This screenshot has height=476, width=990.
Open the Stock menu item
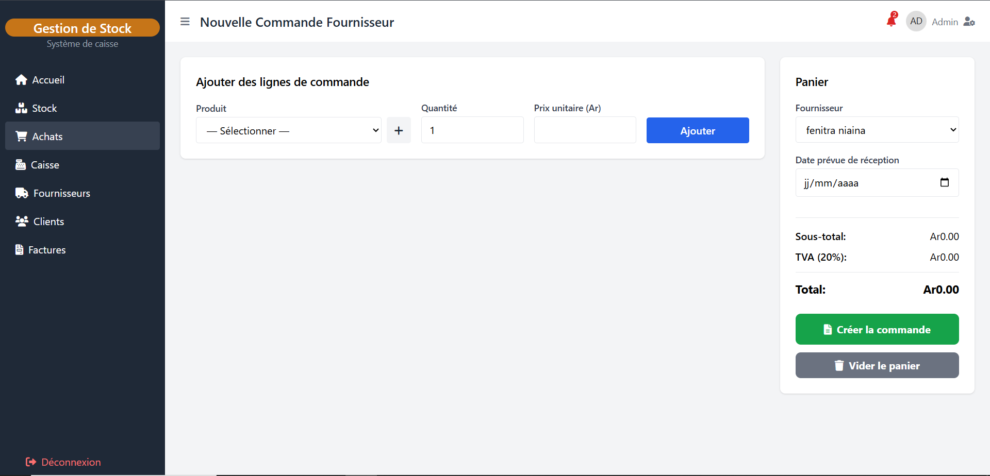[x=44, y=108]
